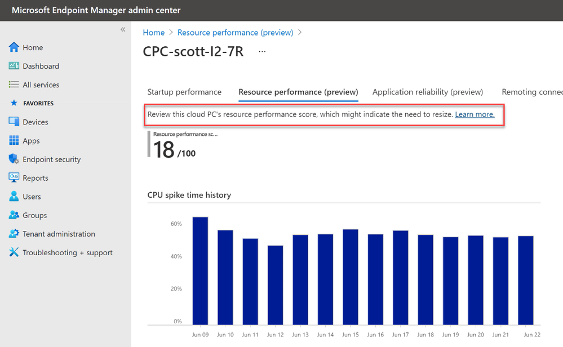Image resolution: width=563 pixels, height=347 pixels.
Task: Click the CPU spike bar for Jun 22
Action: click(x=526, y=281)
